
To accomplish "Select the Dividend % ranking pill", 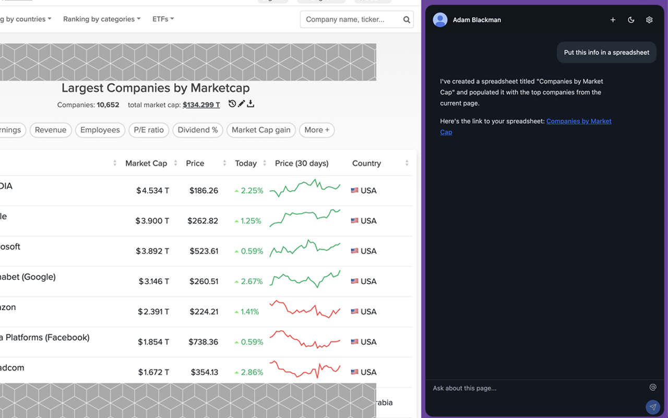I will 198,130.
